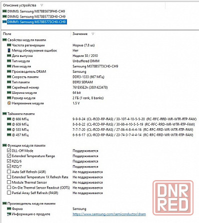Click the icon next to Серийный номер
Image resolution: width=199 pixels, height=223 pixels.
9,87
